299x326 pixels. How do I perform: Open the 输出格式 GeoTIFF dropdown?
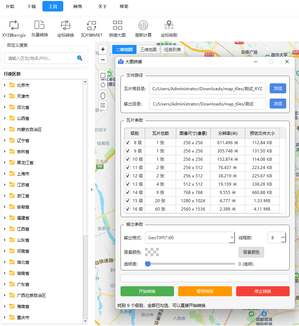click(190, 237)
